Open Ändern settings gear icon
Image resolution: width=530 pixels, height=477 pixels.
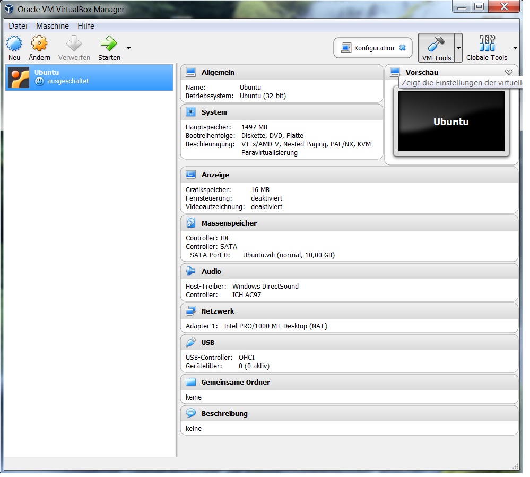coord(39,44)
